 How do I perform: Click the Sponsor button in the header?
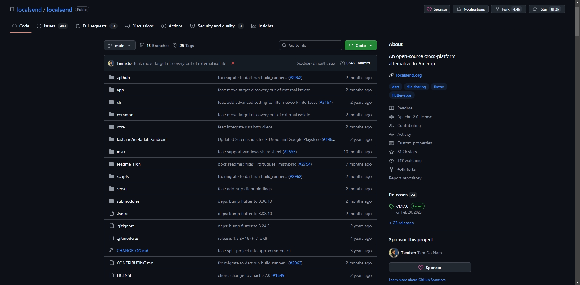437,9
